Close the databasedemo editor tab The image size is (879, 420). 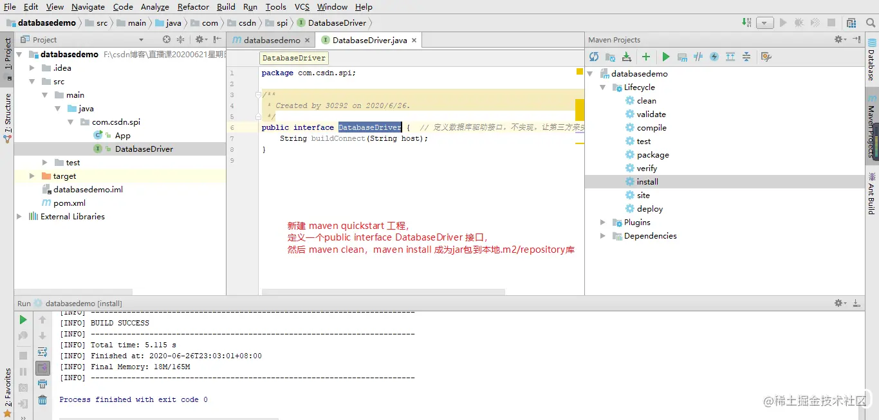307,40
